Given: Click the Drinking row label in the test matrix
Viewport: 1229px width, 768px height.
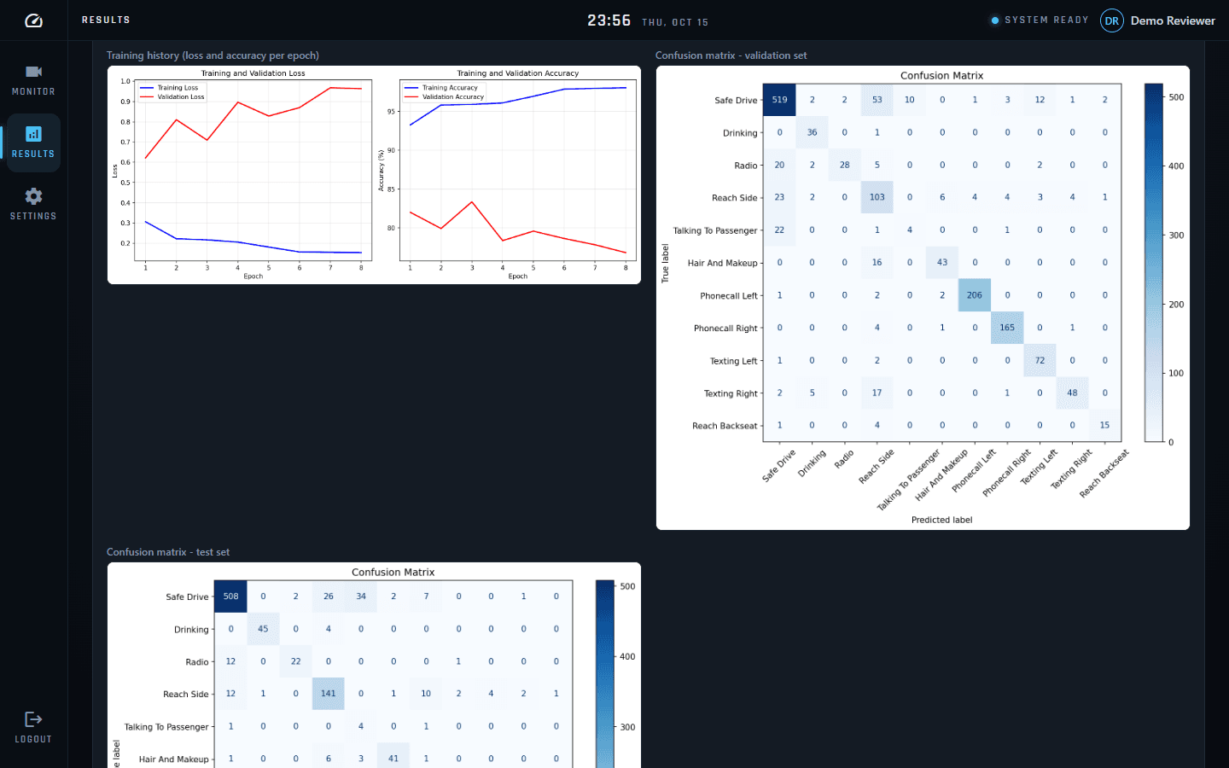Looking at the screenshot, I should [x=191, y=630].
